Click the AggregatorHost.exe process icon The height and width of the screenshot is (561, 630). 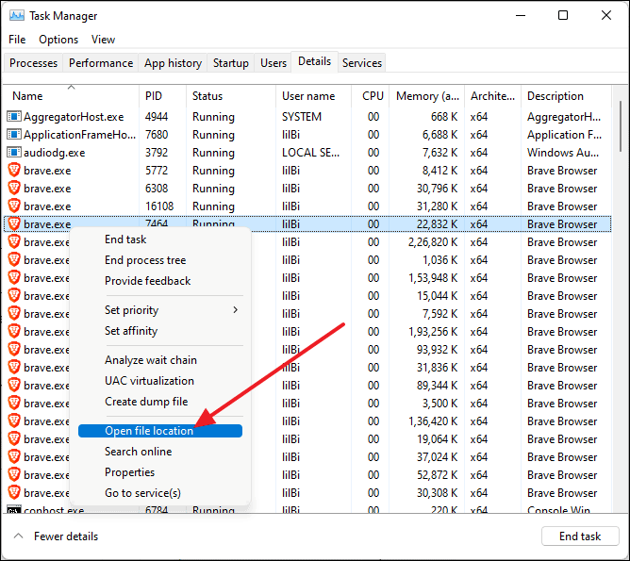(x=14, y=117)
